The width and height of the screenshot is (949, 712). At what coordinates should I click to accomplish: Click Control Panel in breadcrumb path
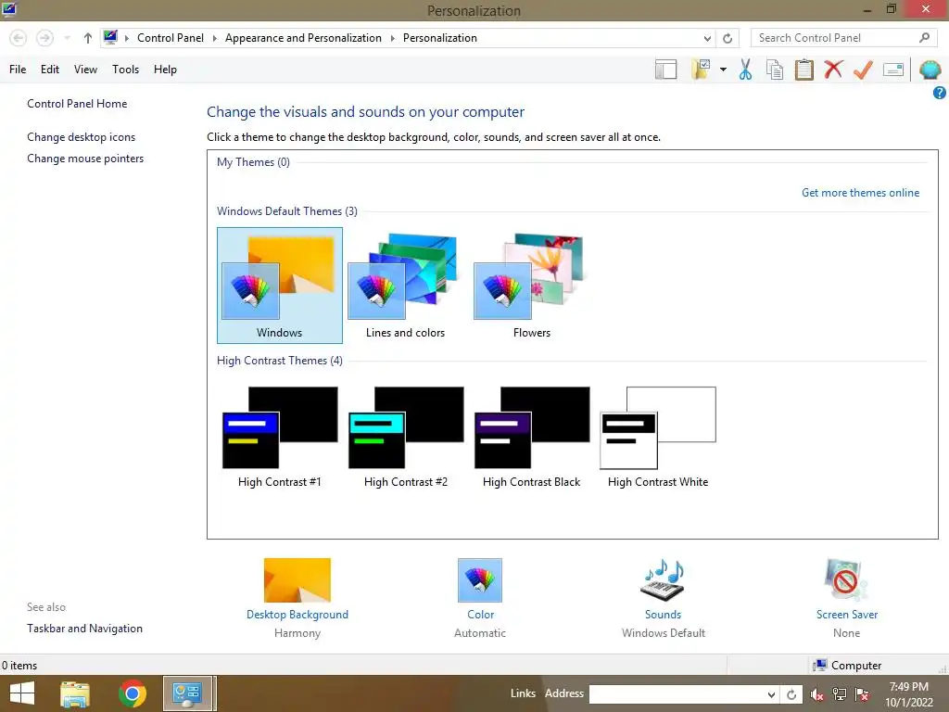[x=171, y=38]
